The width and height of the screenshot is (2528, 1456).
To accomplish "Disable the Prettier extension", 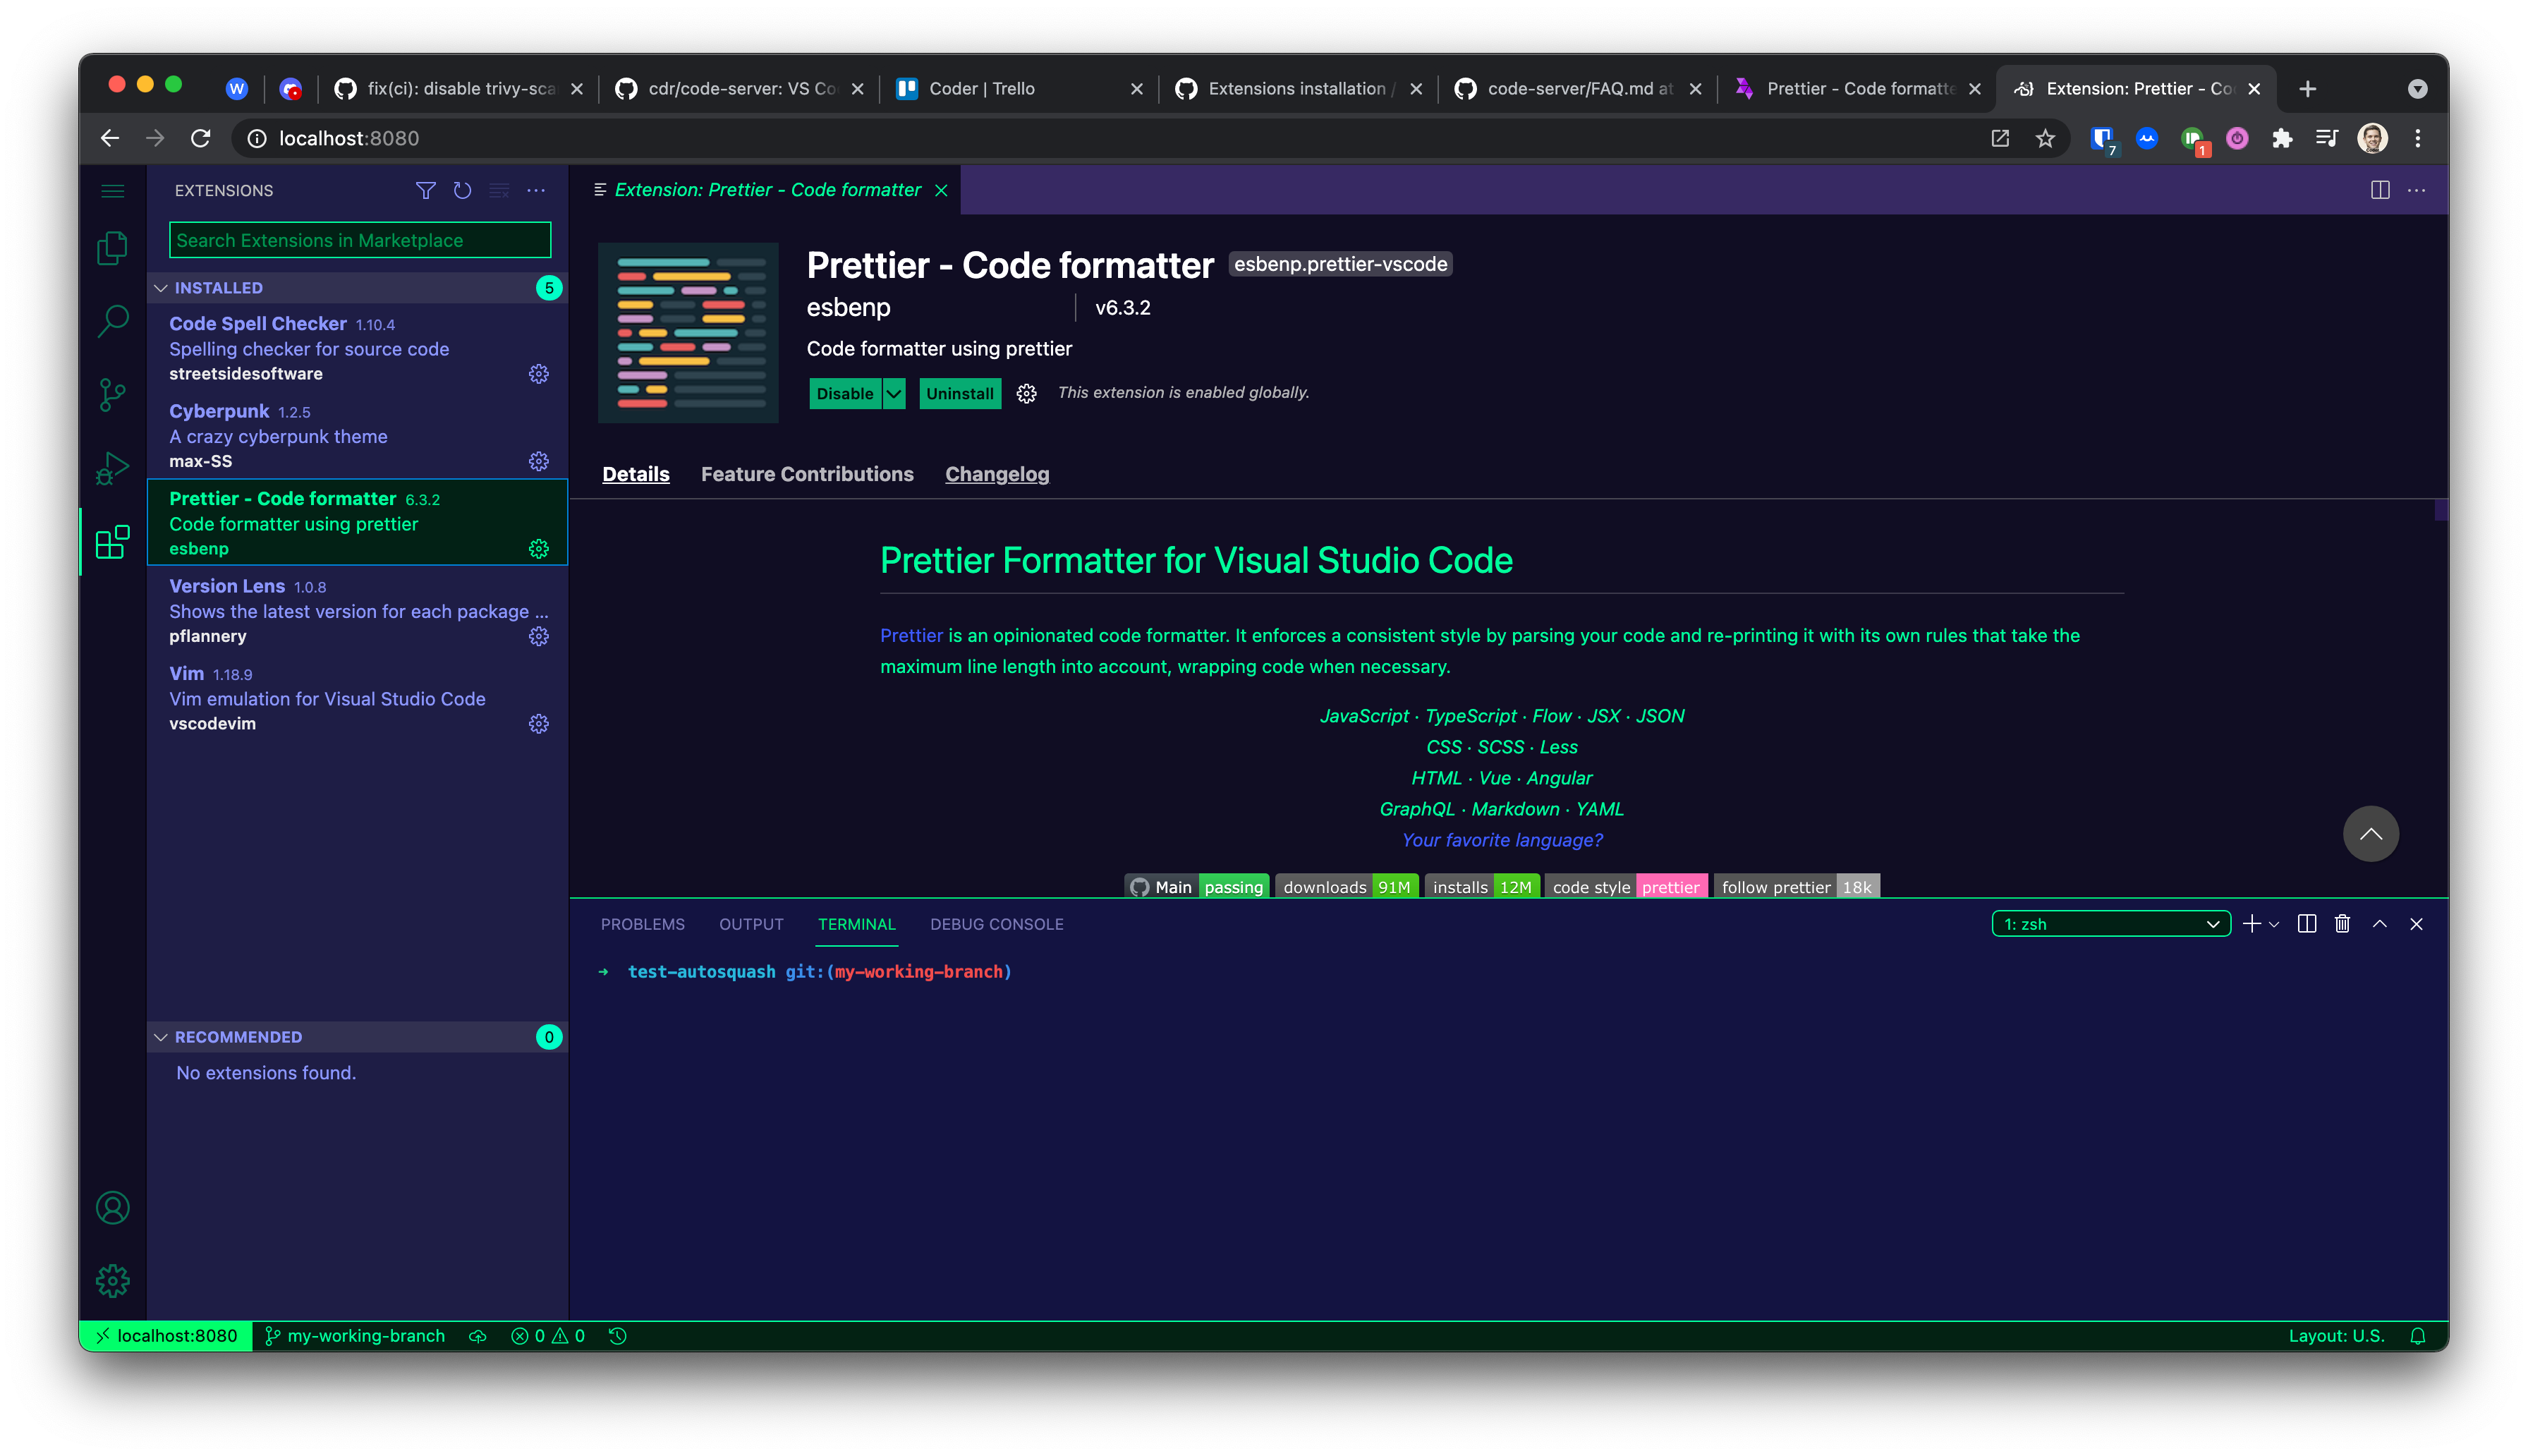I will click(845, 393).
